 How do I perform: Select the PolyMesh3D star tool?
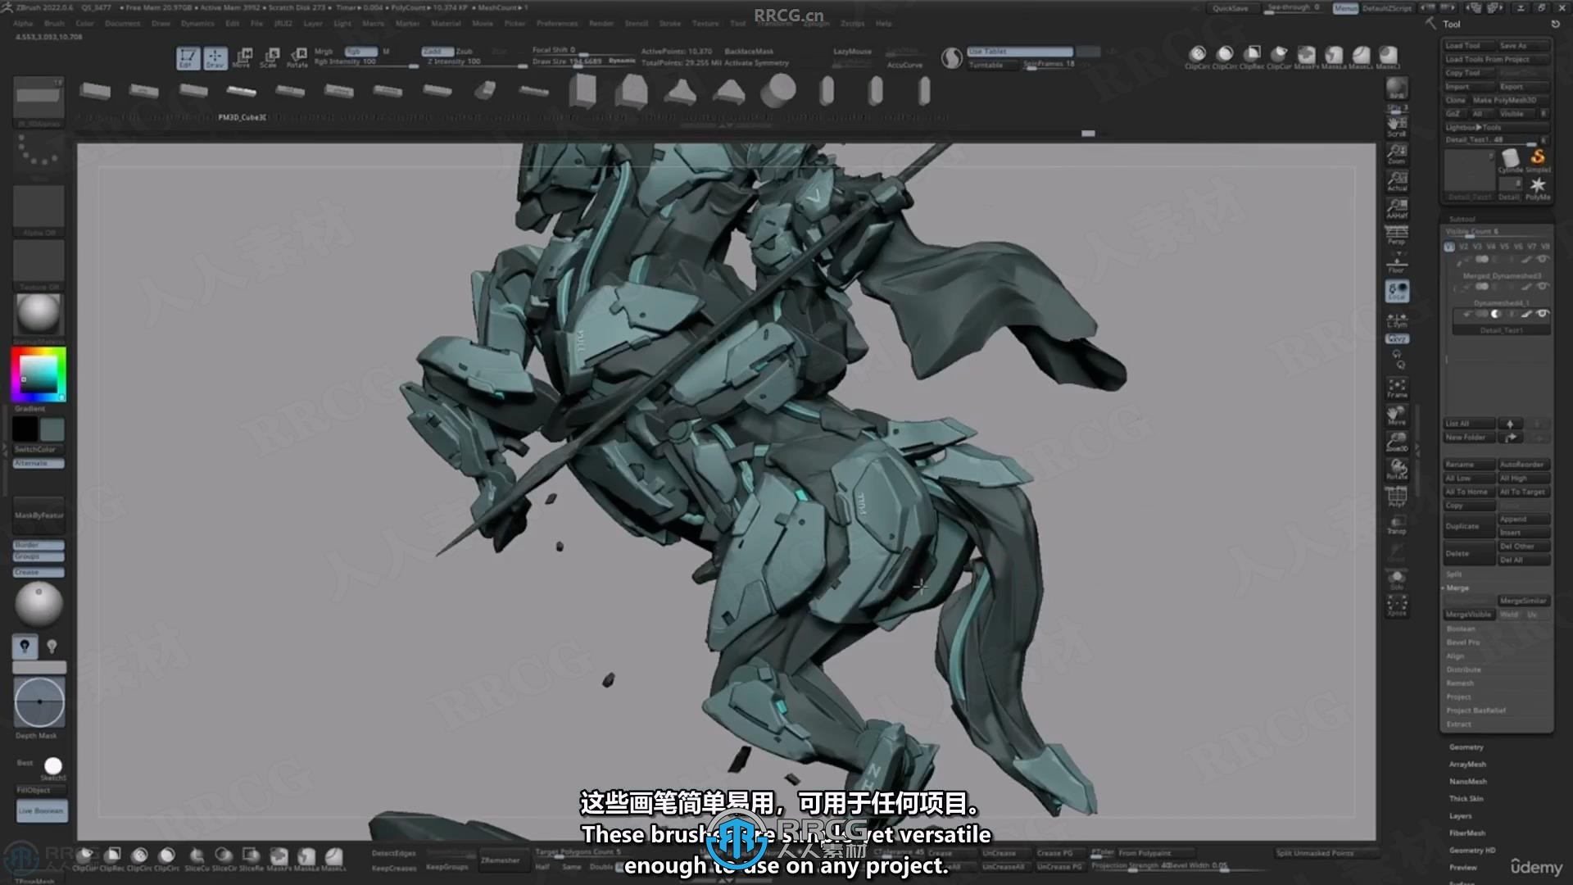1538,187
